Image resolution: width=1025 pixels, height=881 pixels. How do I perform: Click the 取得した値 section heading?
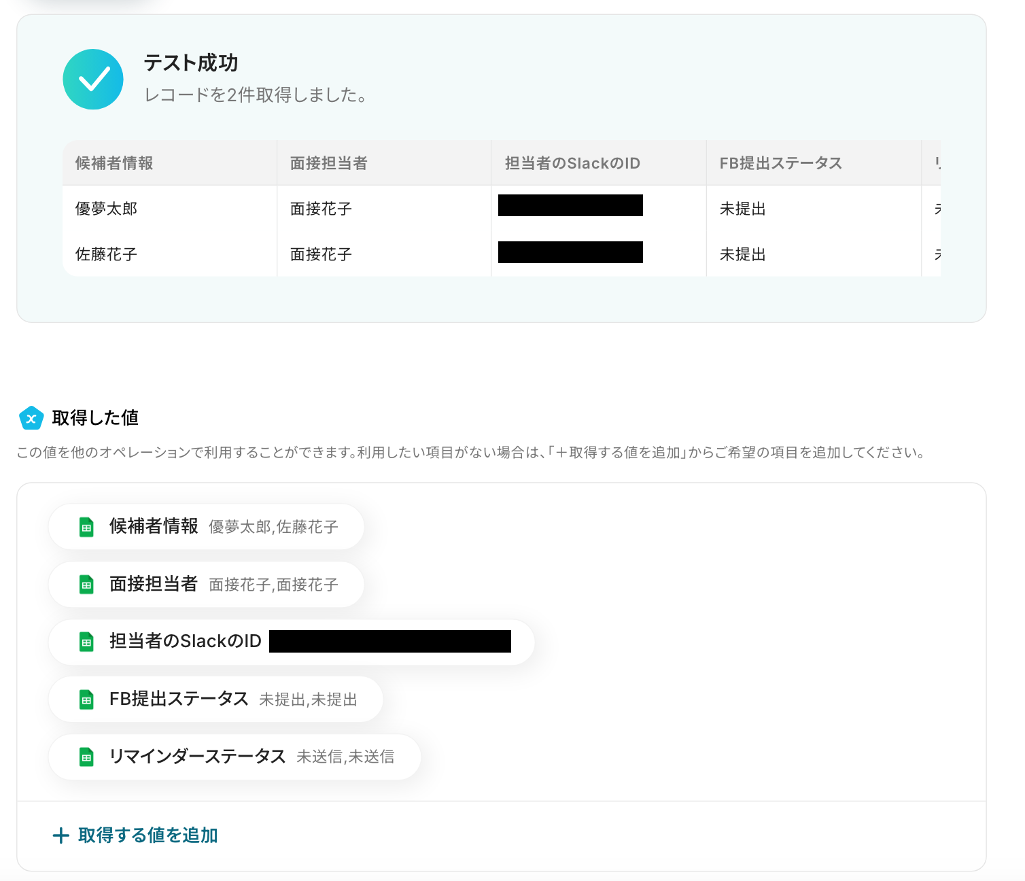[x=95, y=418]
